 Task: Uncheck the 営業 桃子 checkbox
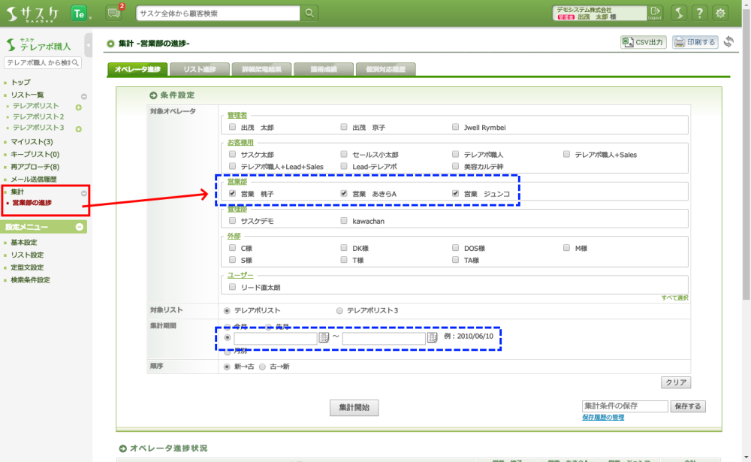232,194
